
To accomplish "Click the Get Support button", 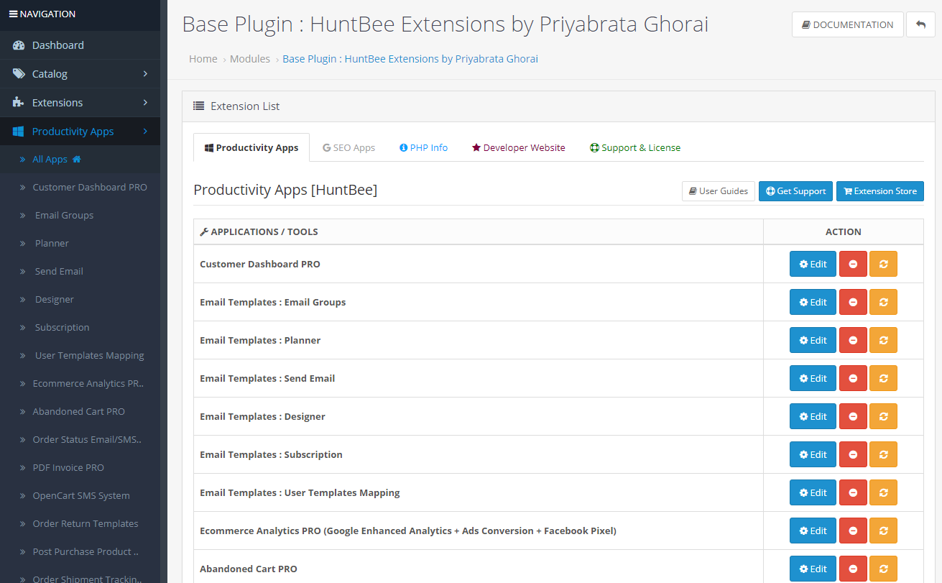I will coord(796,191).
